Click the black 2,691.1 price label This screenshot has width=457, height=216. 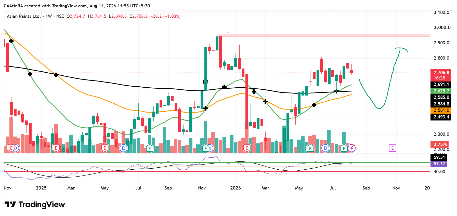(441, 84)
